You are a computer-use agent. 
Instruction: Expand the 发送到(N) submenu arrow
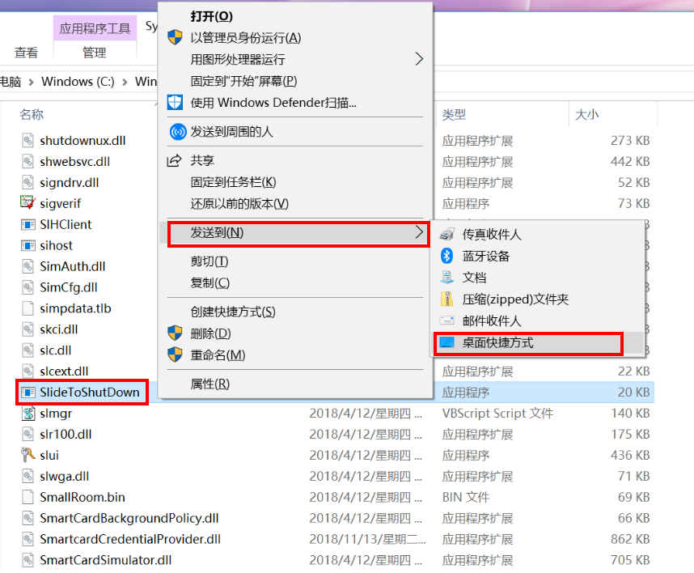point(419,232)
